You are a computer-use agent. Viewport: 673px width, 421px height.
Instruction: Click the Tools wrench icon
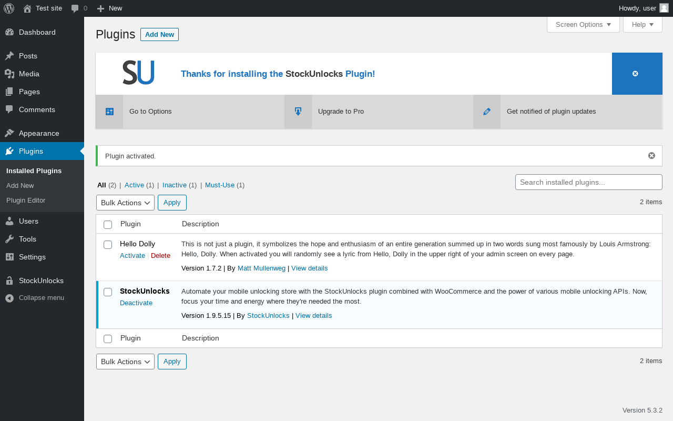pos(9,239)
